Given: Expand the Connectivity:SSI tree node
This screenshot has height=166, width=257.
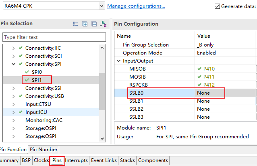Looking at the screenshot, I should click(x=13, y=88).
